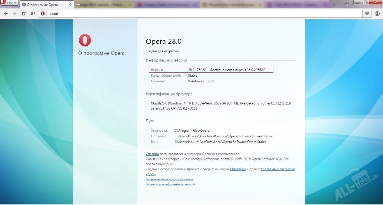Click the forward navigation arrow
The image size is (383, 205).
(x=15, y=13)
